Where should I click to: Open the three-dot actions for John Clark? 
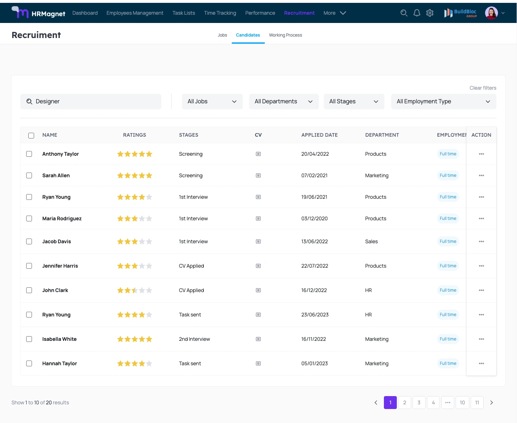(481, 290)
